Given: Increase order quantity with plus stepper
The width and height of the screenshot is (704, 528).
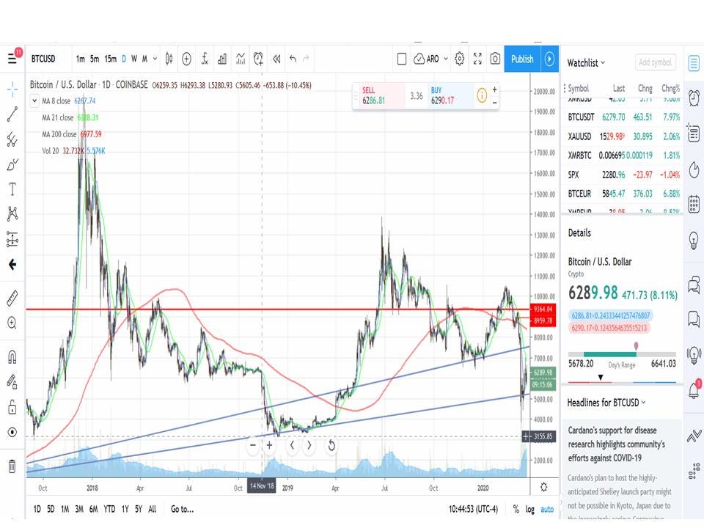Looking at the screenshot, I should coord(494,89).
